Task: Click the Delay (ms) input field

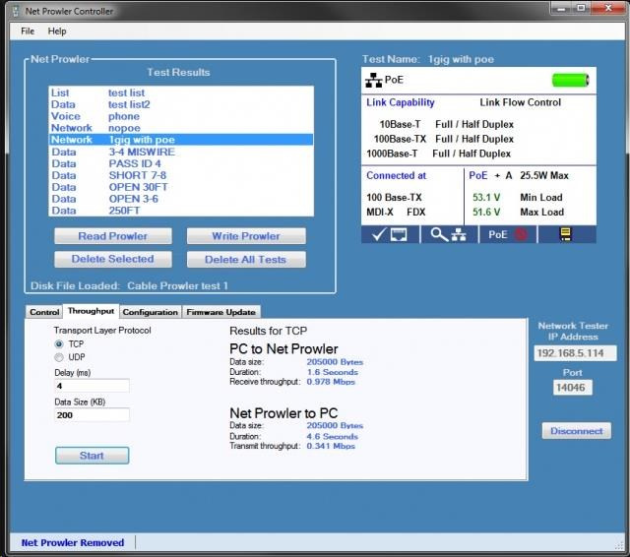Action: (92, 386)
